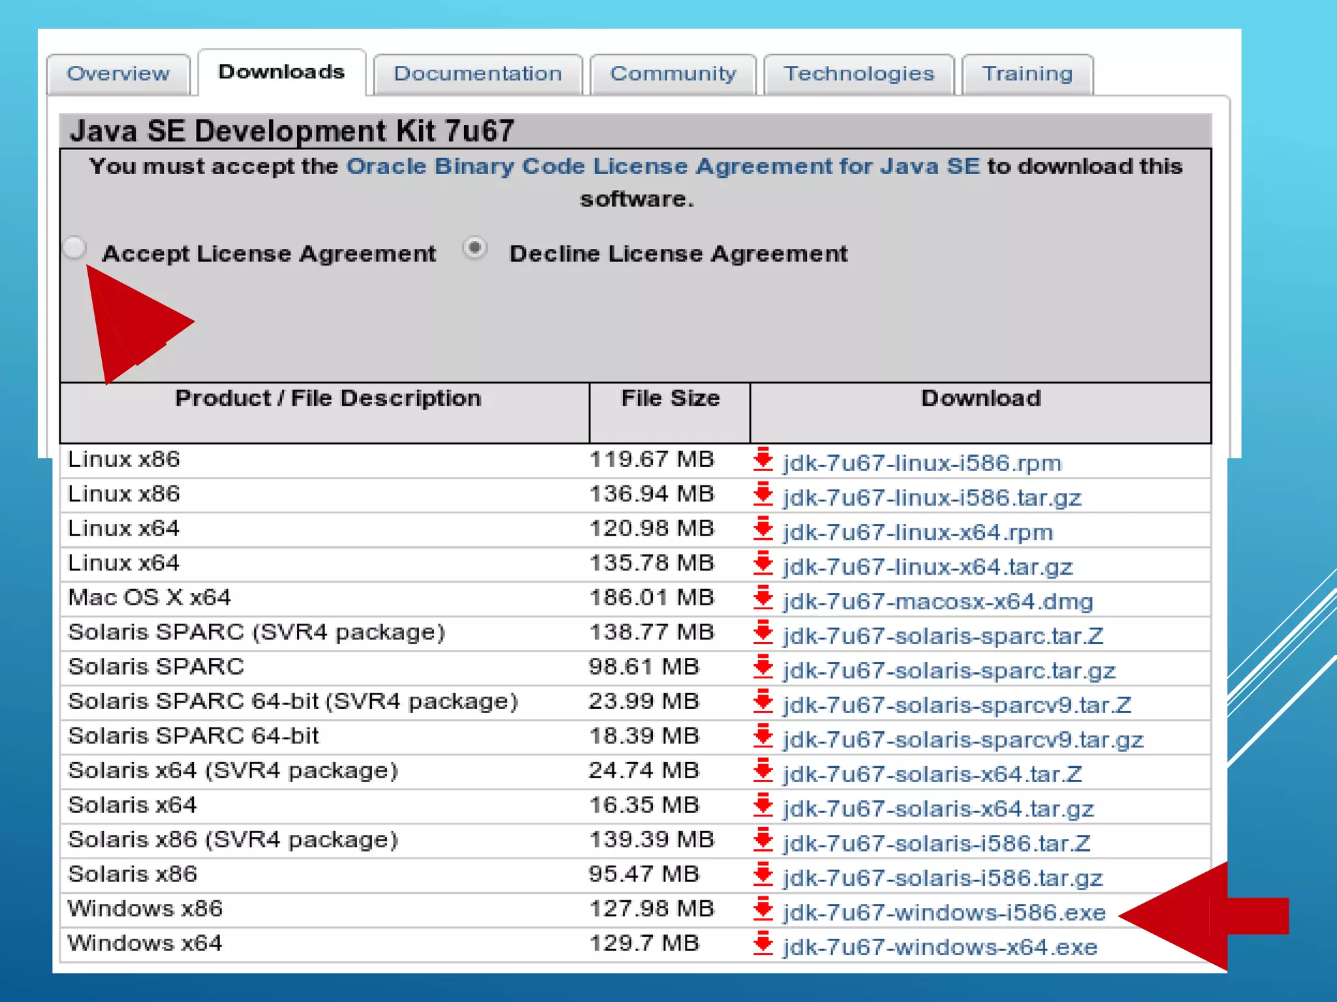Go to the Community tab
1337x1002 pixels.
pos(673,74)
